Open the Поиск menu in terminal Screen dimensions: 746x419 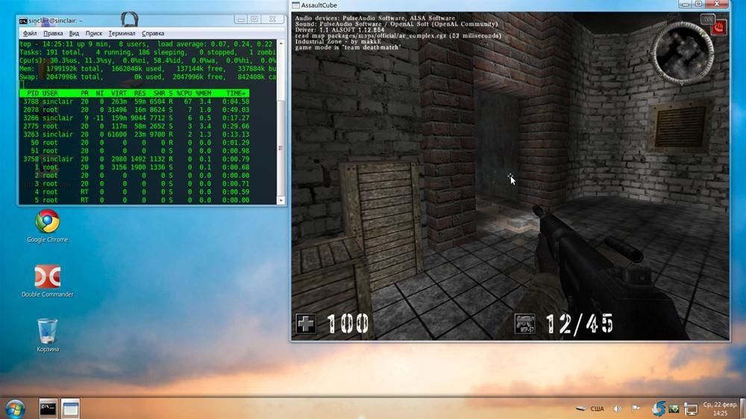[x=94, y=34]
